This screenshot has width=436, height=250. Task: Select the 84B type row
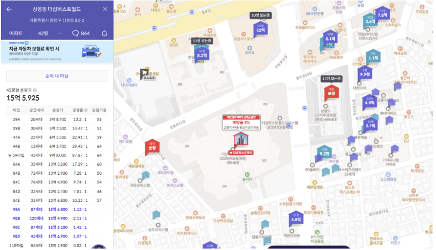[x=57, y=173]
